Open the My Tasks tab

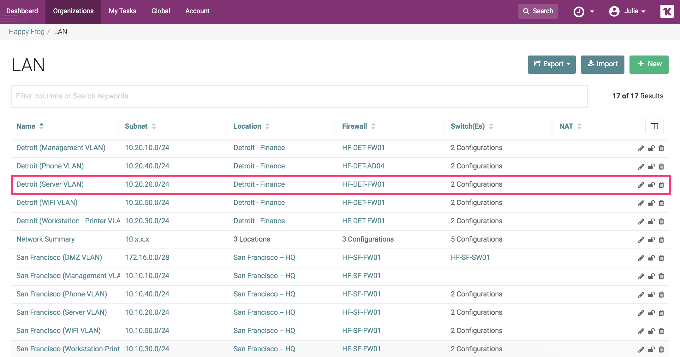coord(122,11)
